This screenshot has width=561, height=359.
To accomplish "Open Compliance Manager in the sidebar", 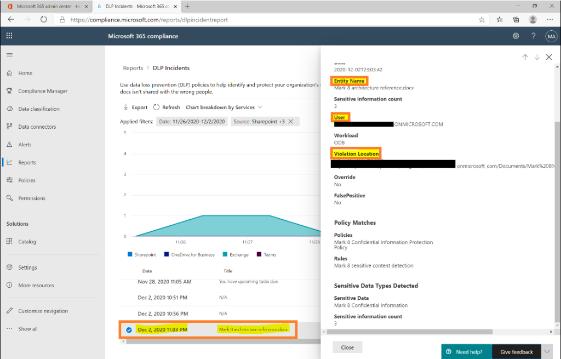I will (x=43, y=91).
